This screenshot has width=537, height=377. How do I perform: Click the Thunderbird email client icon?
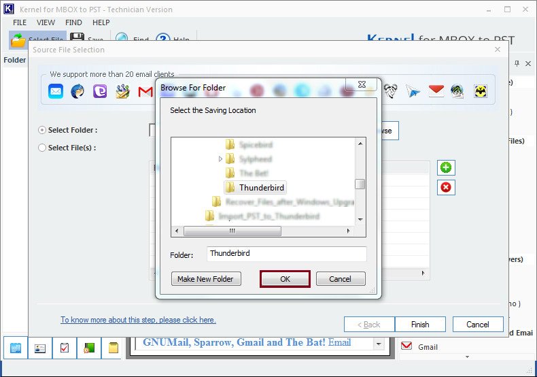(77, 91)
